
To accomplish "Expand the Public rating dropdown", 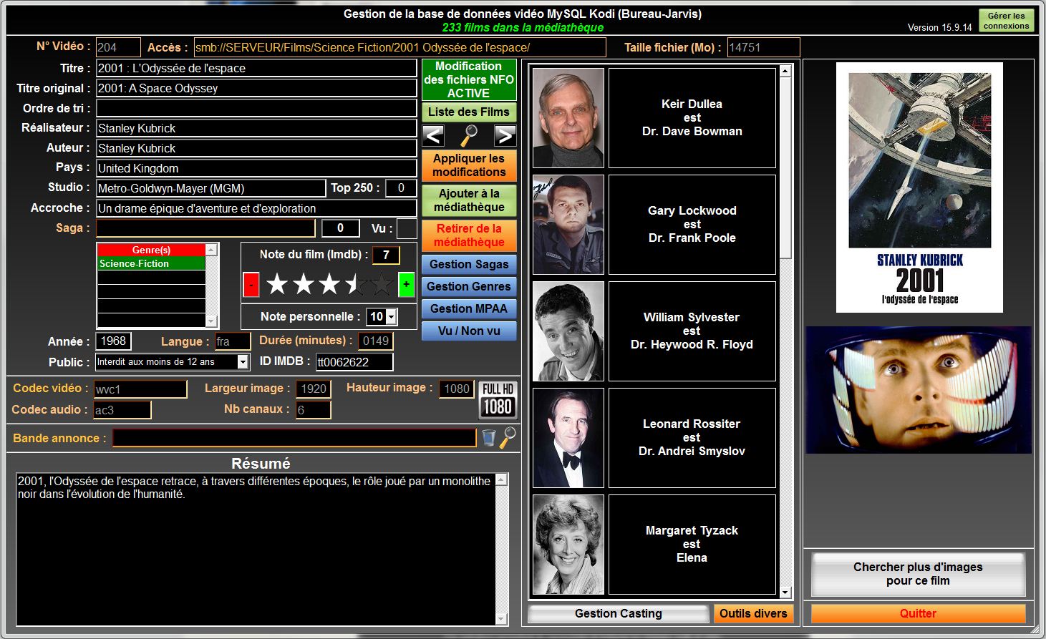I will pos(243,362).
